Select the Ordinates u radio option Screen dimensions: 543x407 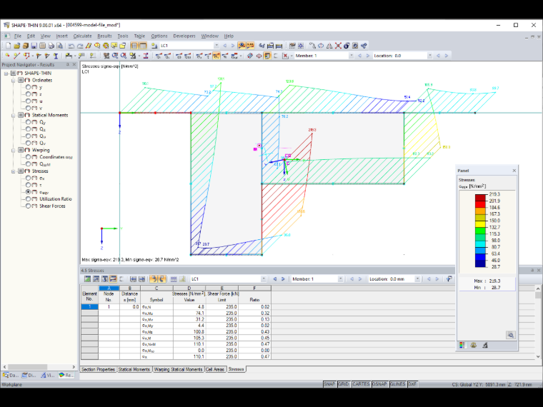click(x=28, y=101)
